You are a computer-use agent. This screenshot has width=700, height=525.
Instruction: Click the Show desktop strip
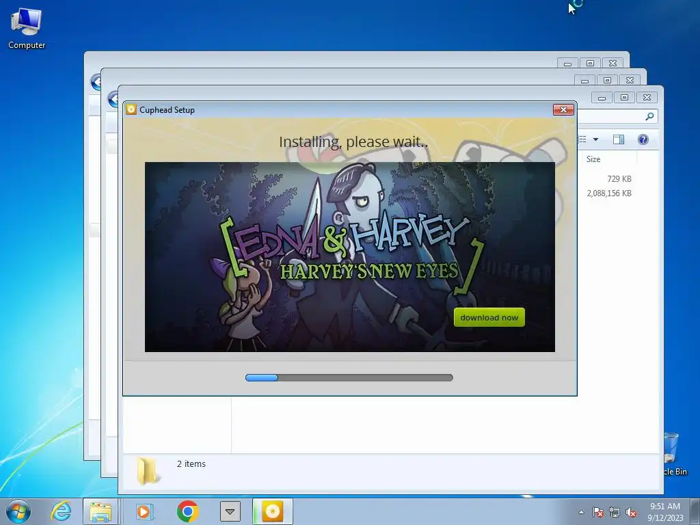[x=695, y=511]
